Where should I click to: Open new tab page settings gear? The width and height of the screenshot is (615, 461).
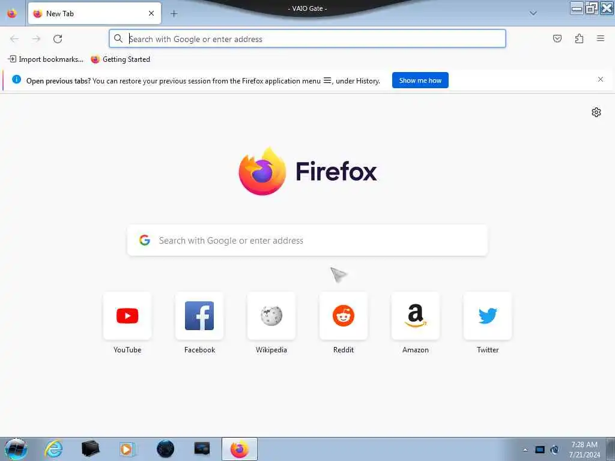596,112
